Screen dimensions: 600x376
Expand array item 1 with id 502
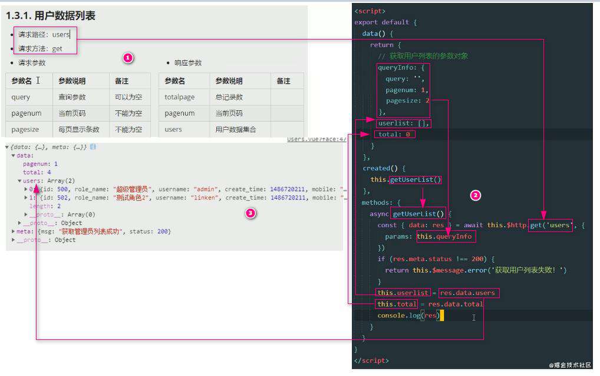point(25,198)
